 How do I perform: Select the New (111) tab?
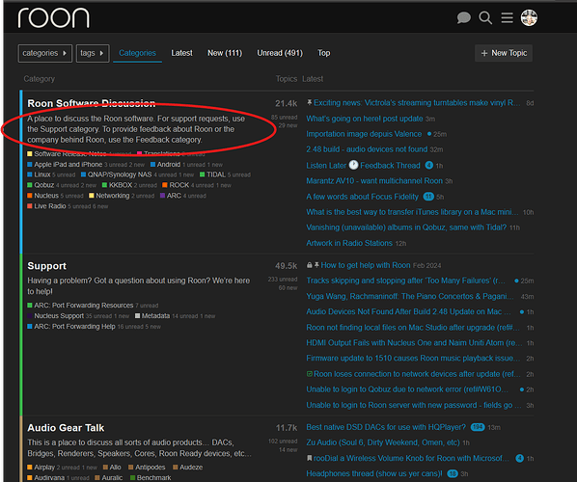click(225, 53)
